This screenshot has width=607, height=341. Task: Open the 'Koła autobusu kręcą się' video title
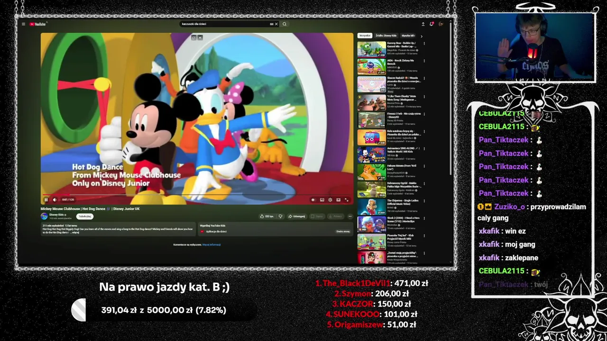tap(404, 133)
